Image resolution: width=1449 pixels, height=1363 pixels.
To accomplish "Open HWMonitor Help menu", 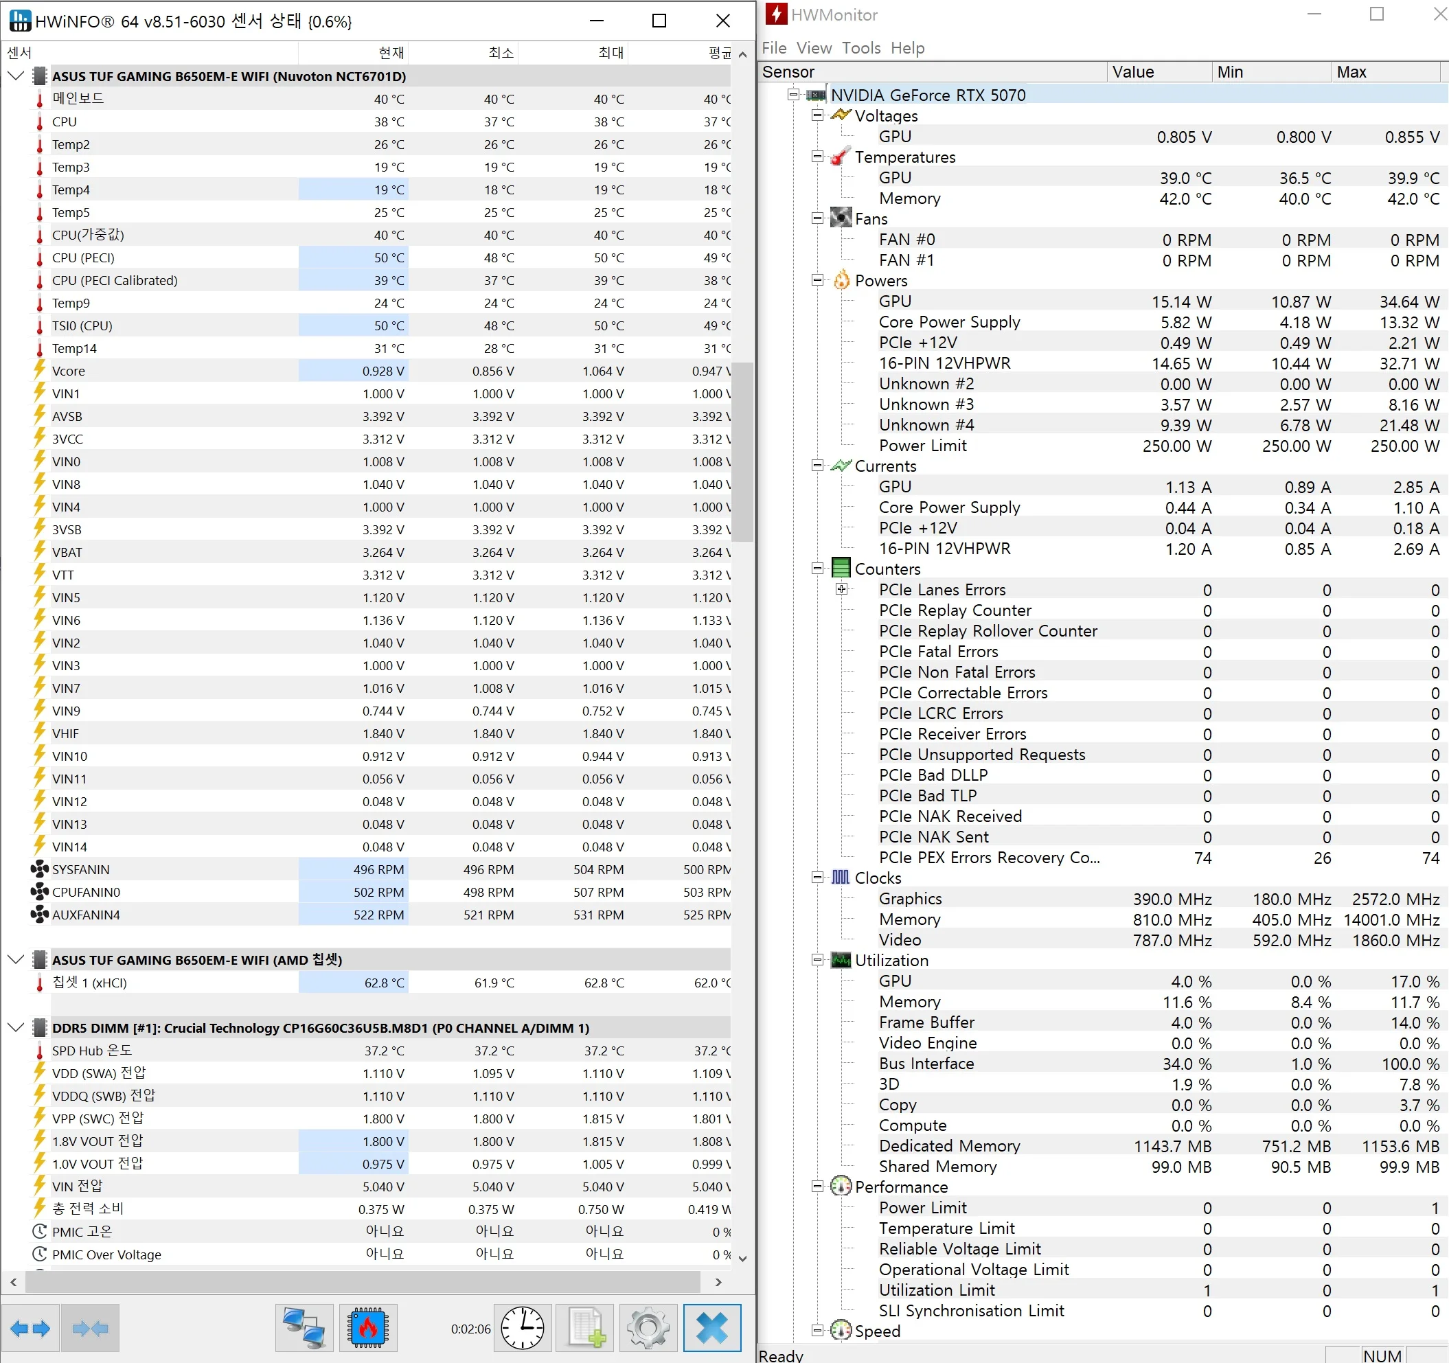I will tap(907, 48).
